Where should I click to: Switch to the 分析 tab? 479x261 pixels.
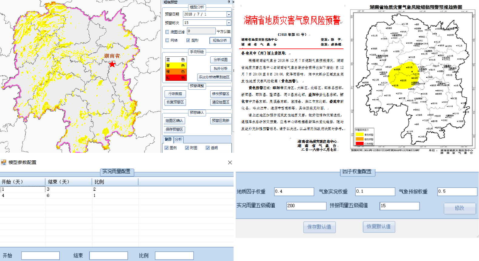tap(178, 139)
